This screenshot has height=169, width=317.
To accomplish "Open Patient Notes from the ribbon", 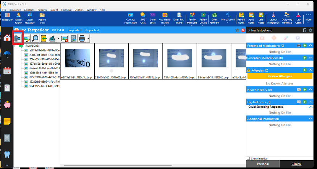I will [x=241, y=18].
